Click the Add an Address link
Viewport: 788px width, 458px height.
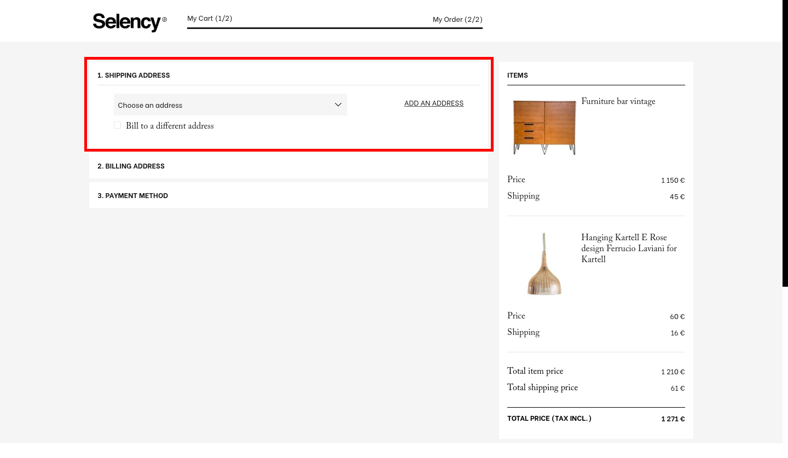click(434, 103)
